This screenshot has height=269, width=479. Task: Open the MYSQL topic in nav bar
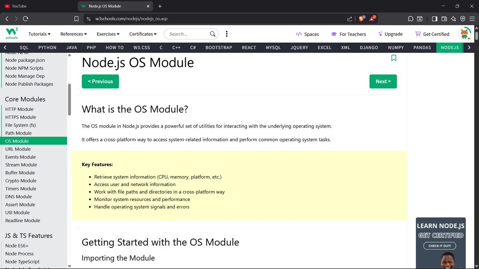273,47
